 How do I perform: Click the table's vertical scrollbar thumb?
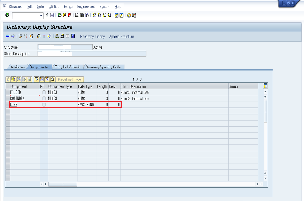pos(265,111)
